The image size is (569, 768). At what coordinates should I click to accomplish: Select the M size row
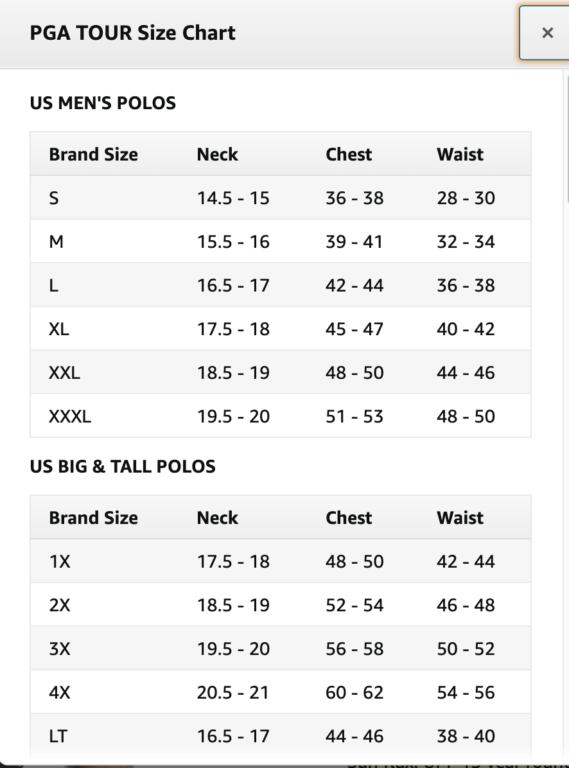click(281, 241)
